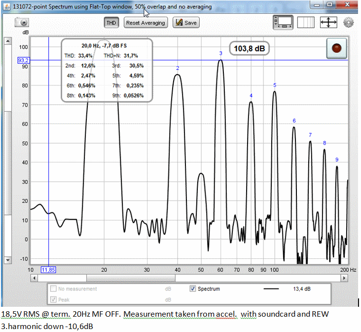361x332 pixels.
Task: Click the 3rd harmonic 30,5% value
Action: (136, 66)
